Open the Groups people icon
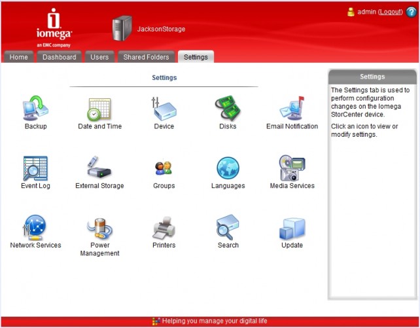Screen dimensions: 420x328 (164, 168)
